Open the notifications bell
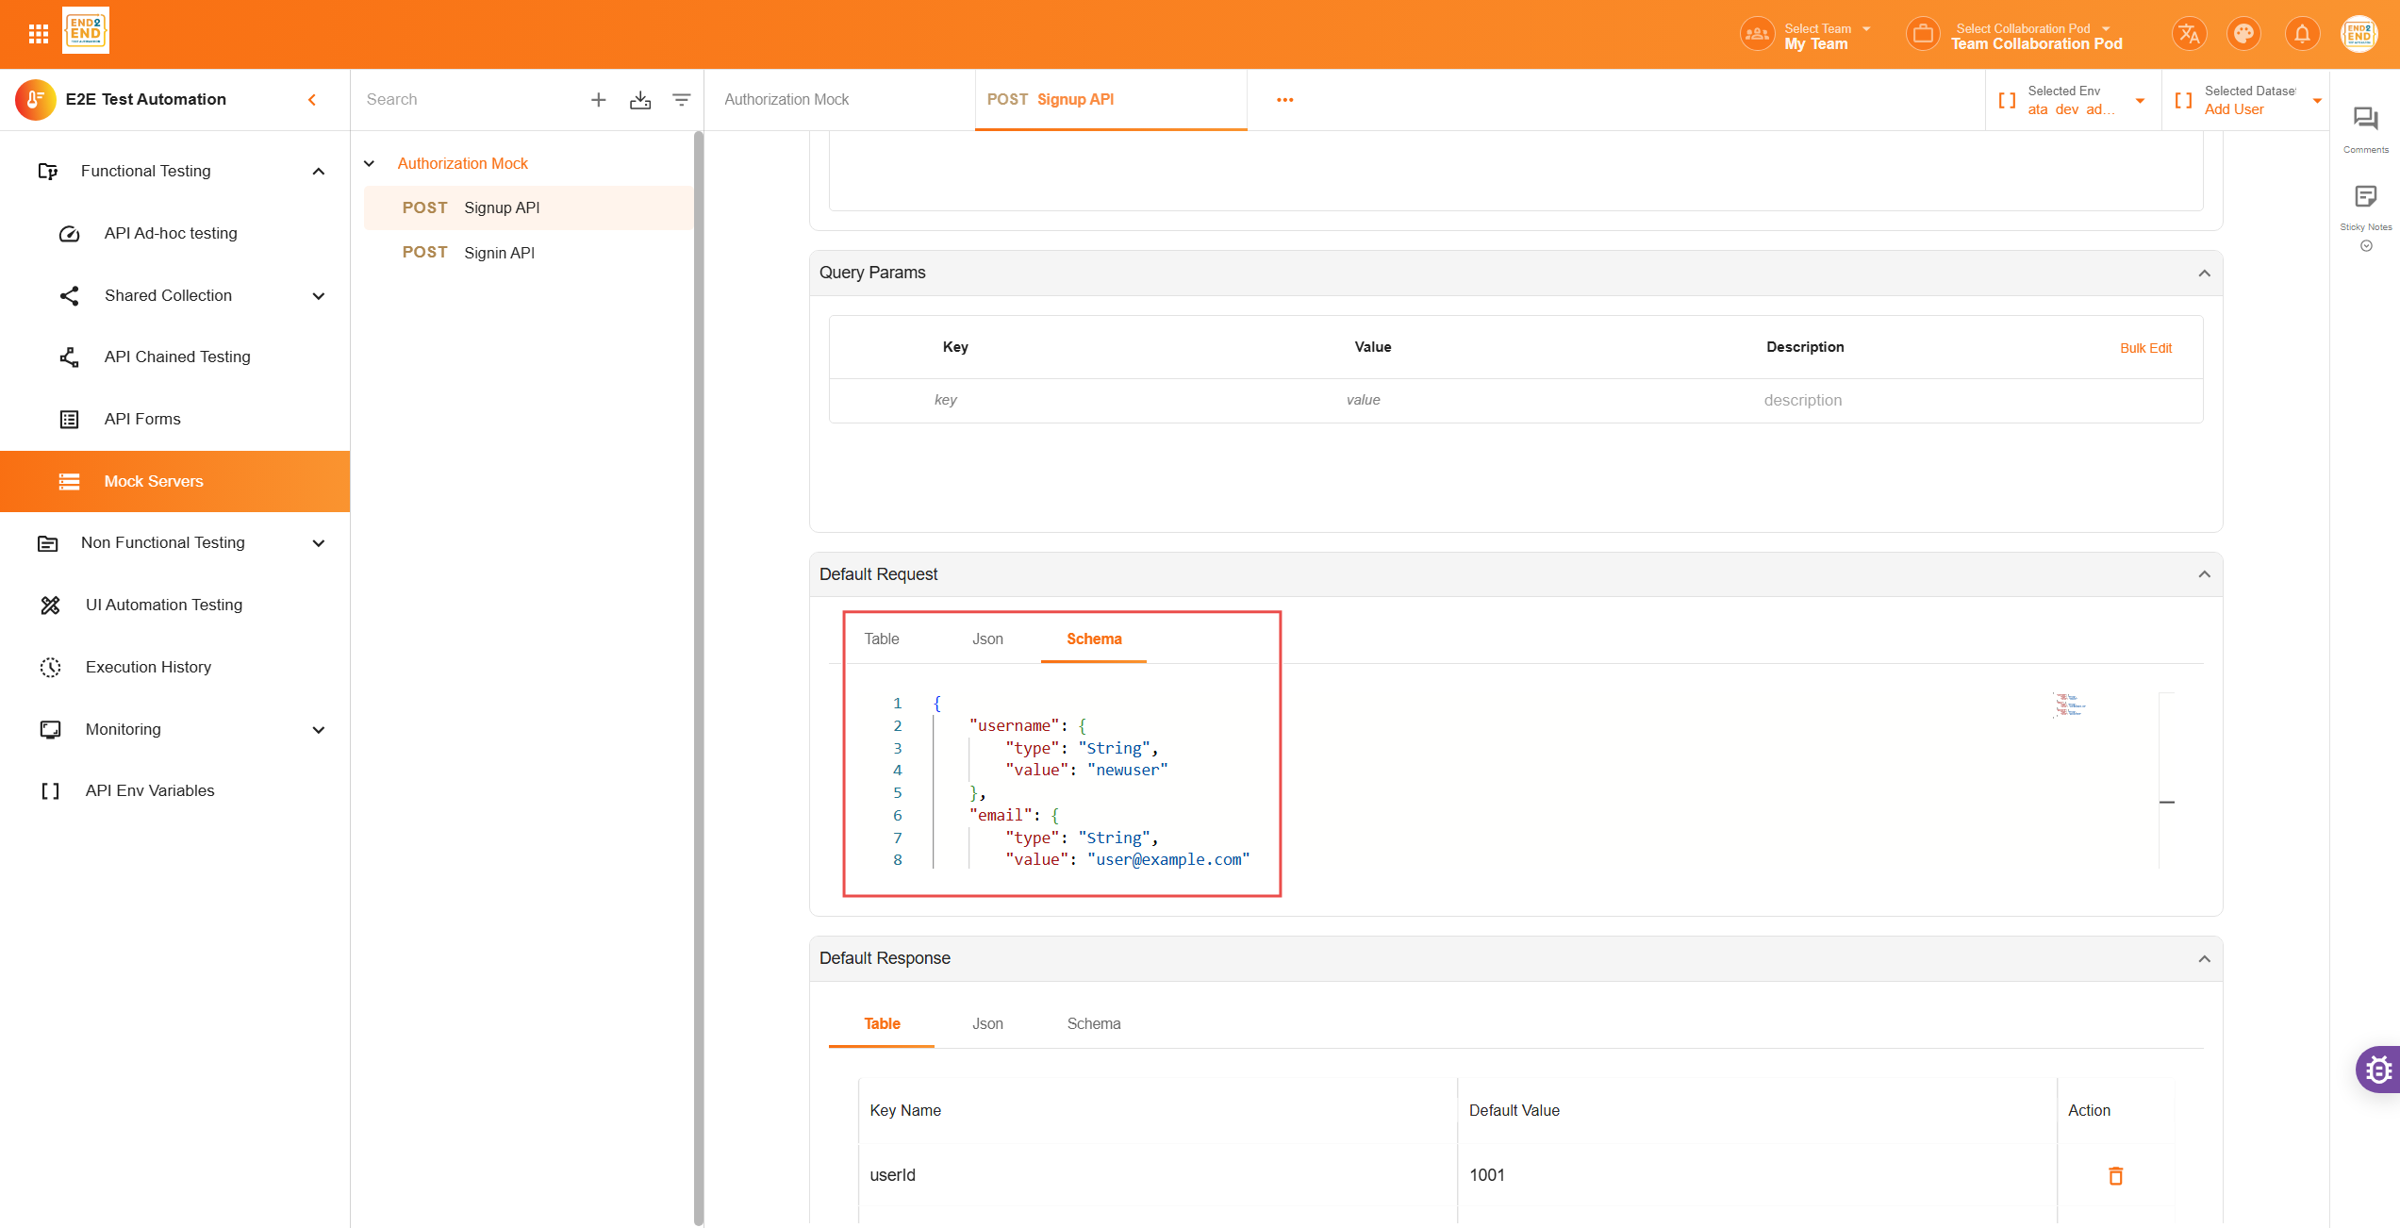This screenshot has width=2400, height=1228. [2302, 35]
